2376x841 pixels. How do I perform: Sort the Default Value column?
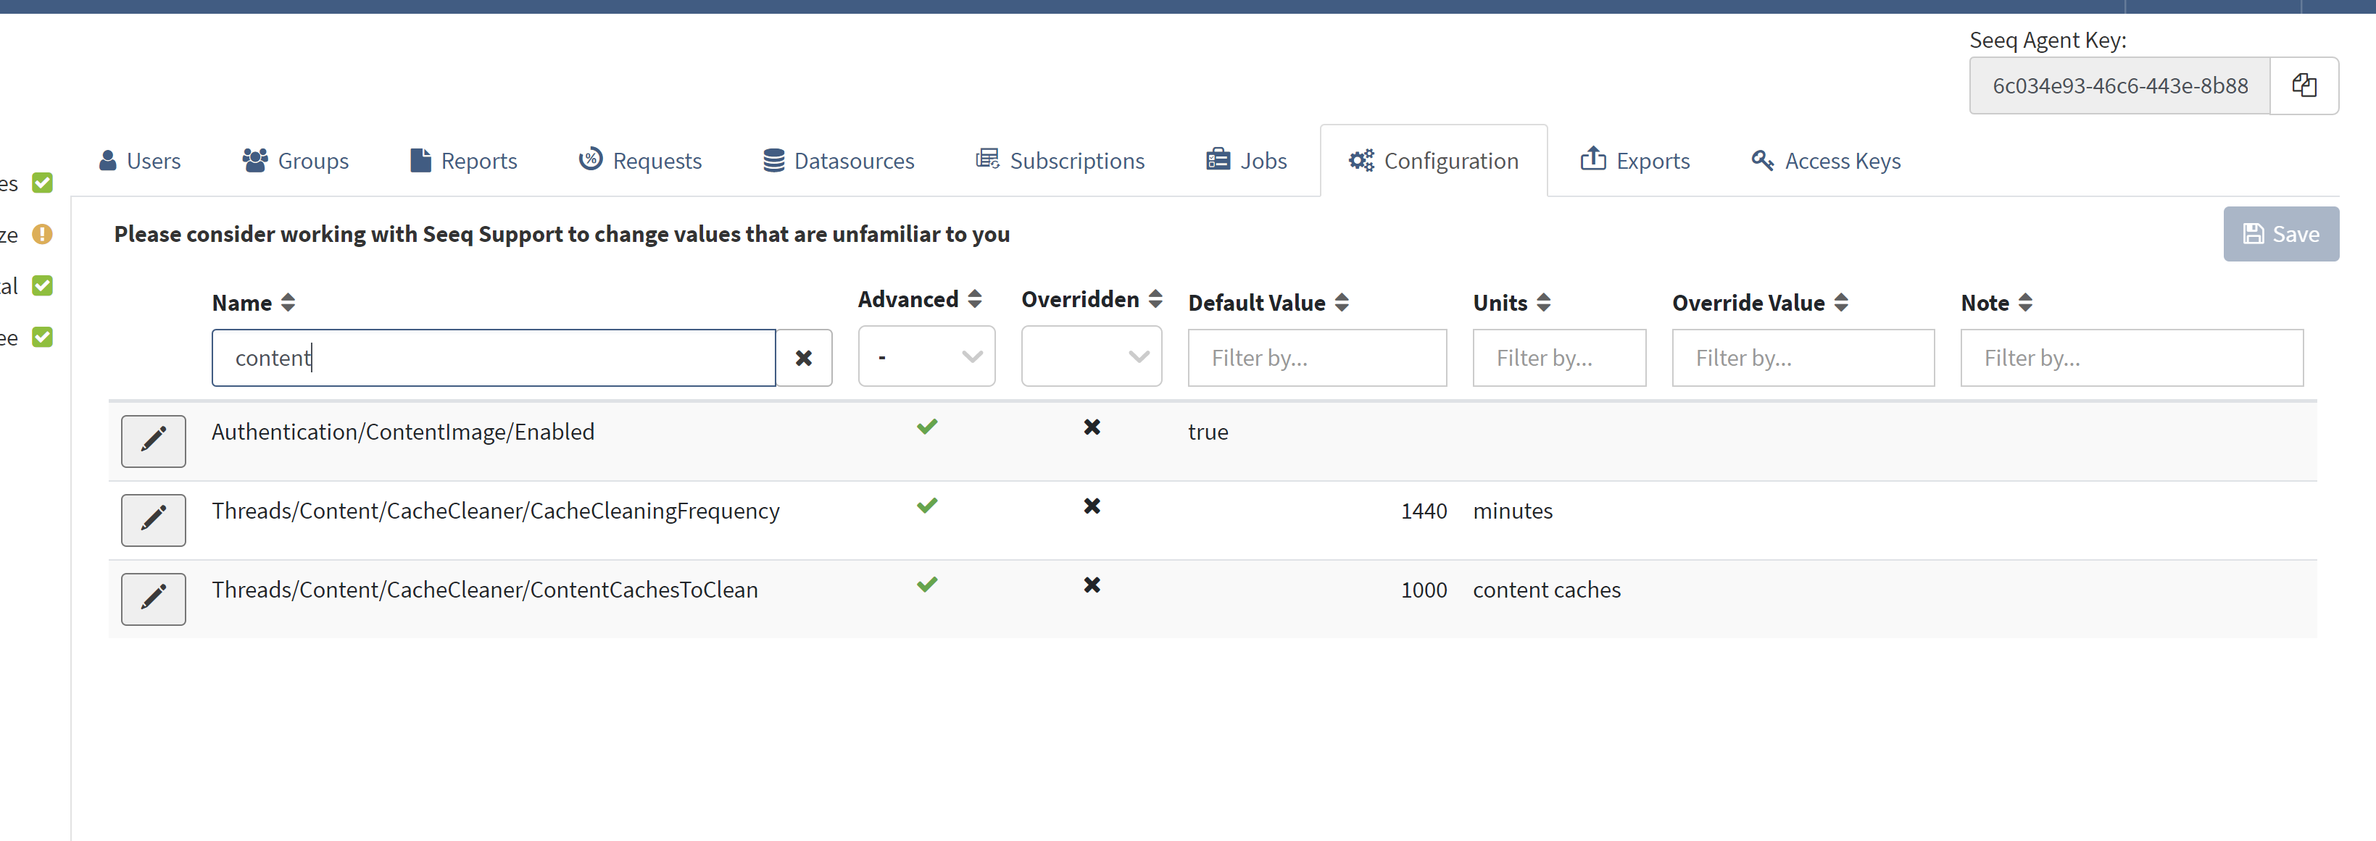click(x=1341, y=303)
